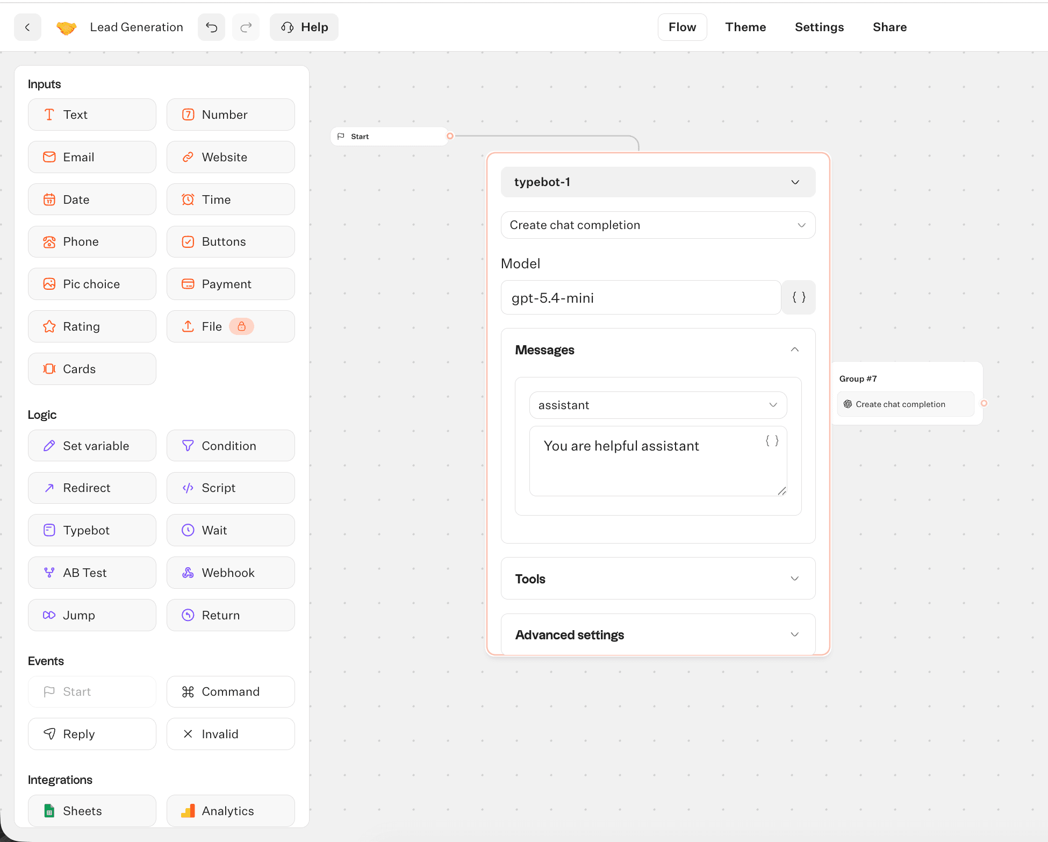Viewport: 1048px width, 842px height.
Task: Click Group #7 block output connector
Action: [984, 403]
